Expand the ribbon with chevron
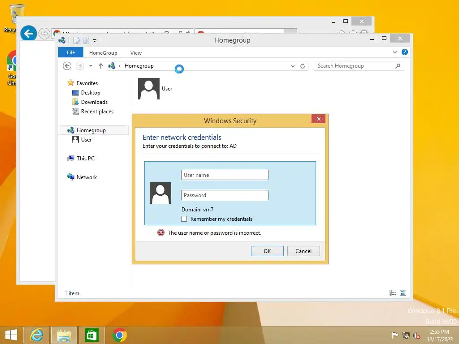 click(x=394, y=52)
